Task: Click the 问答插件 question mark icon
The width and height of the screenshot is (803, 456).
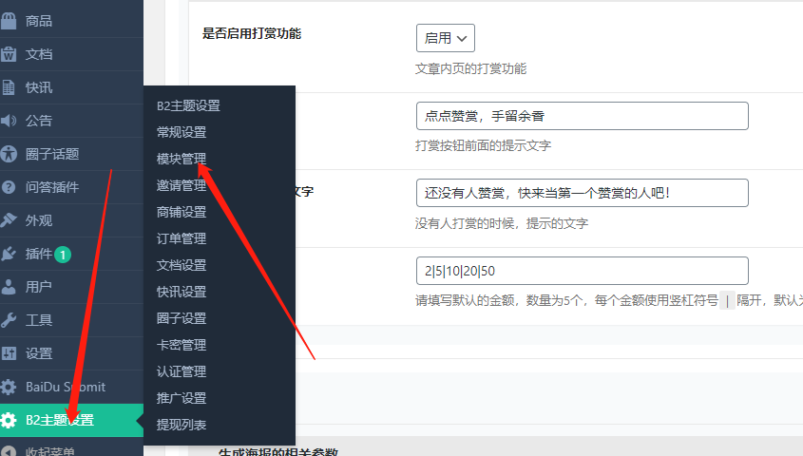Action: coord(10,187)
